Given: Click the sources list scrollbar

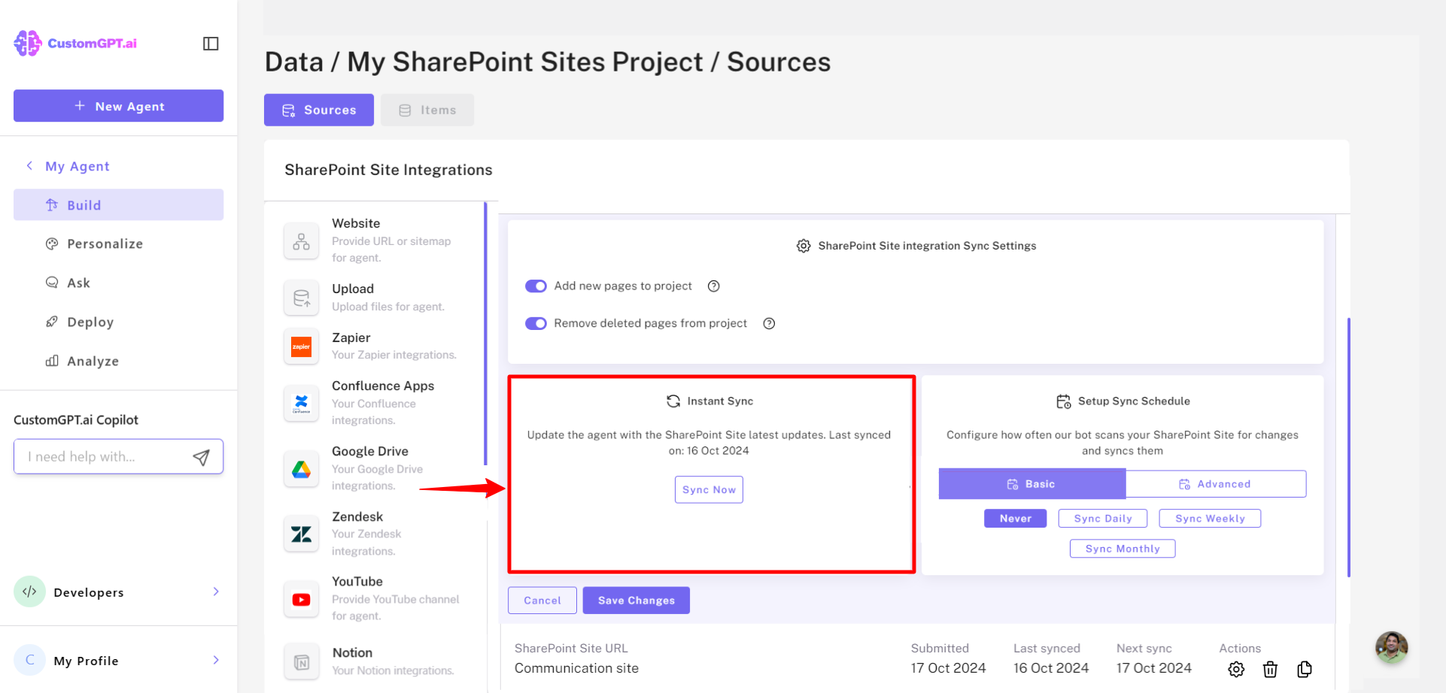Looking at the screenshot, I should (485, 334).
